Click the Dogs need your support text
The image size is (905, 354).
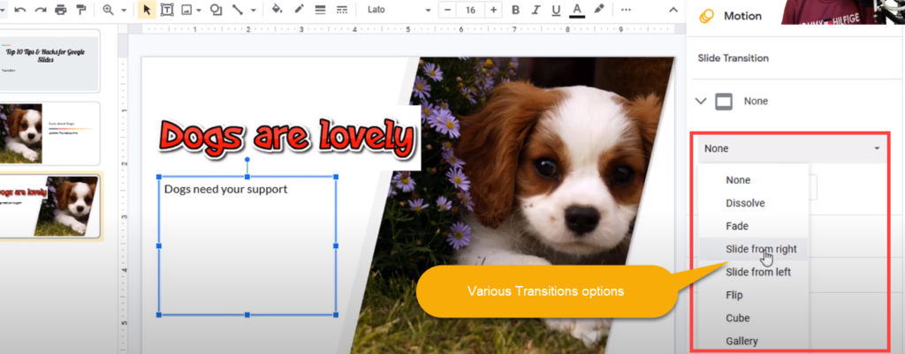[x=225, y=189]
